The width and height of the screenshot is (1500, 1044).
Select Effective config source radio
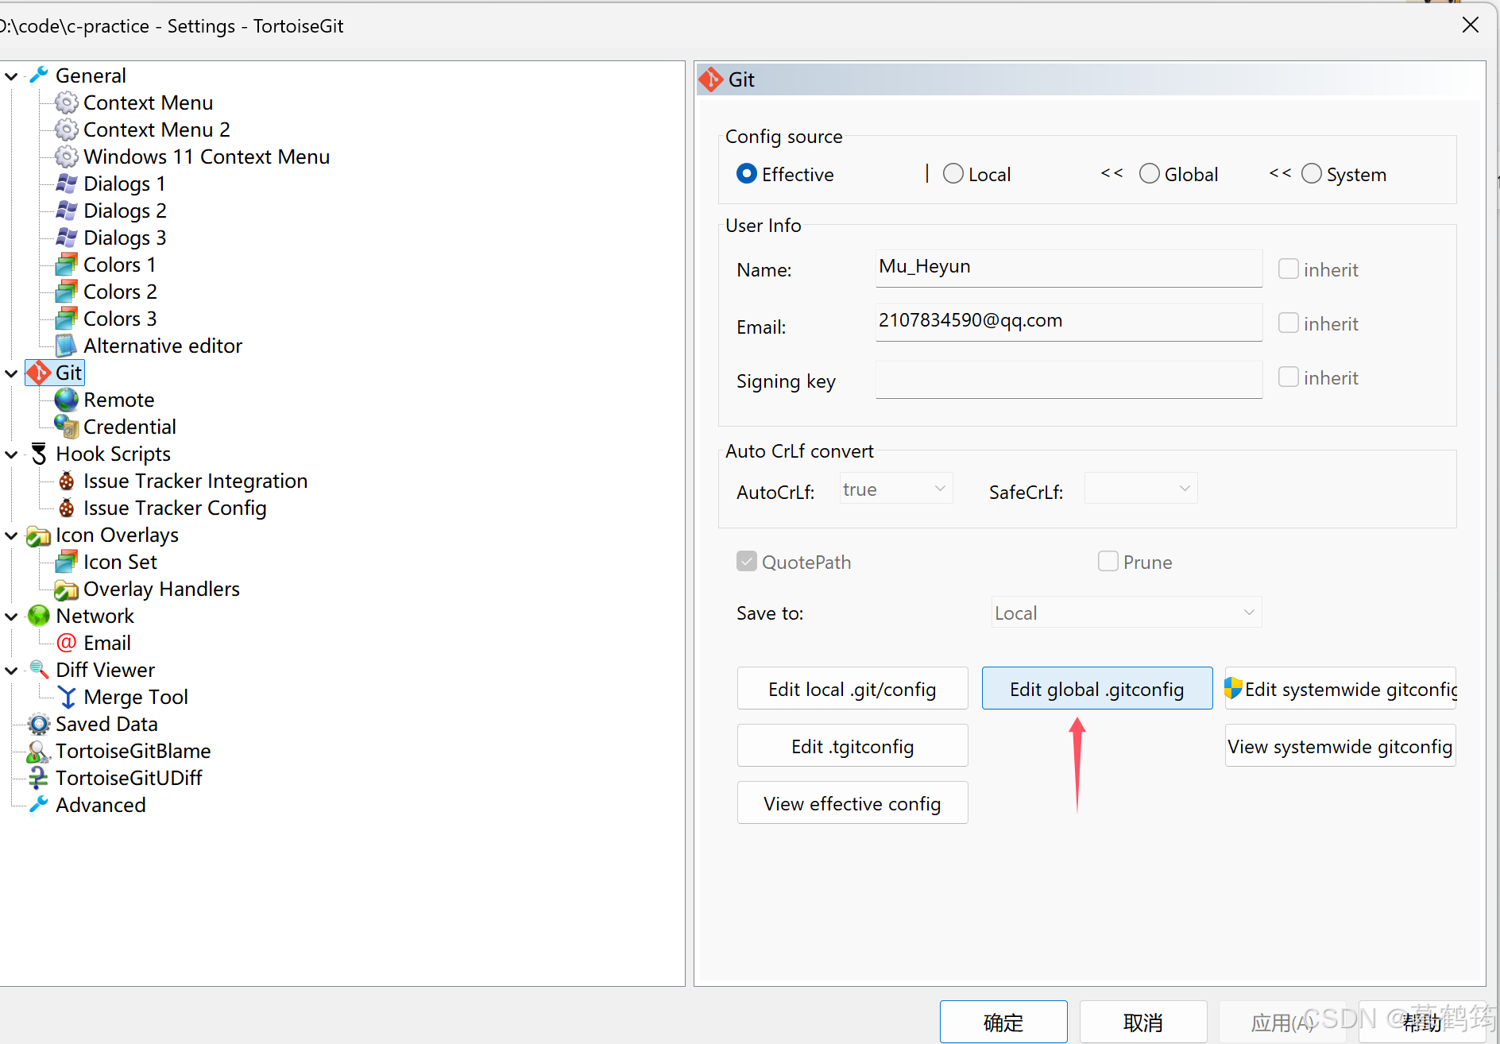[x=747, y=174]
